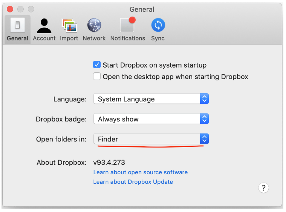Image resolution: width=286 pixels, height=212 pixels.
Task: Enable Open the desktop app when starting
Action: [x=97, y=77]
